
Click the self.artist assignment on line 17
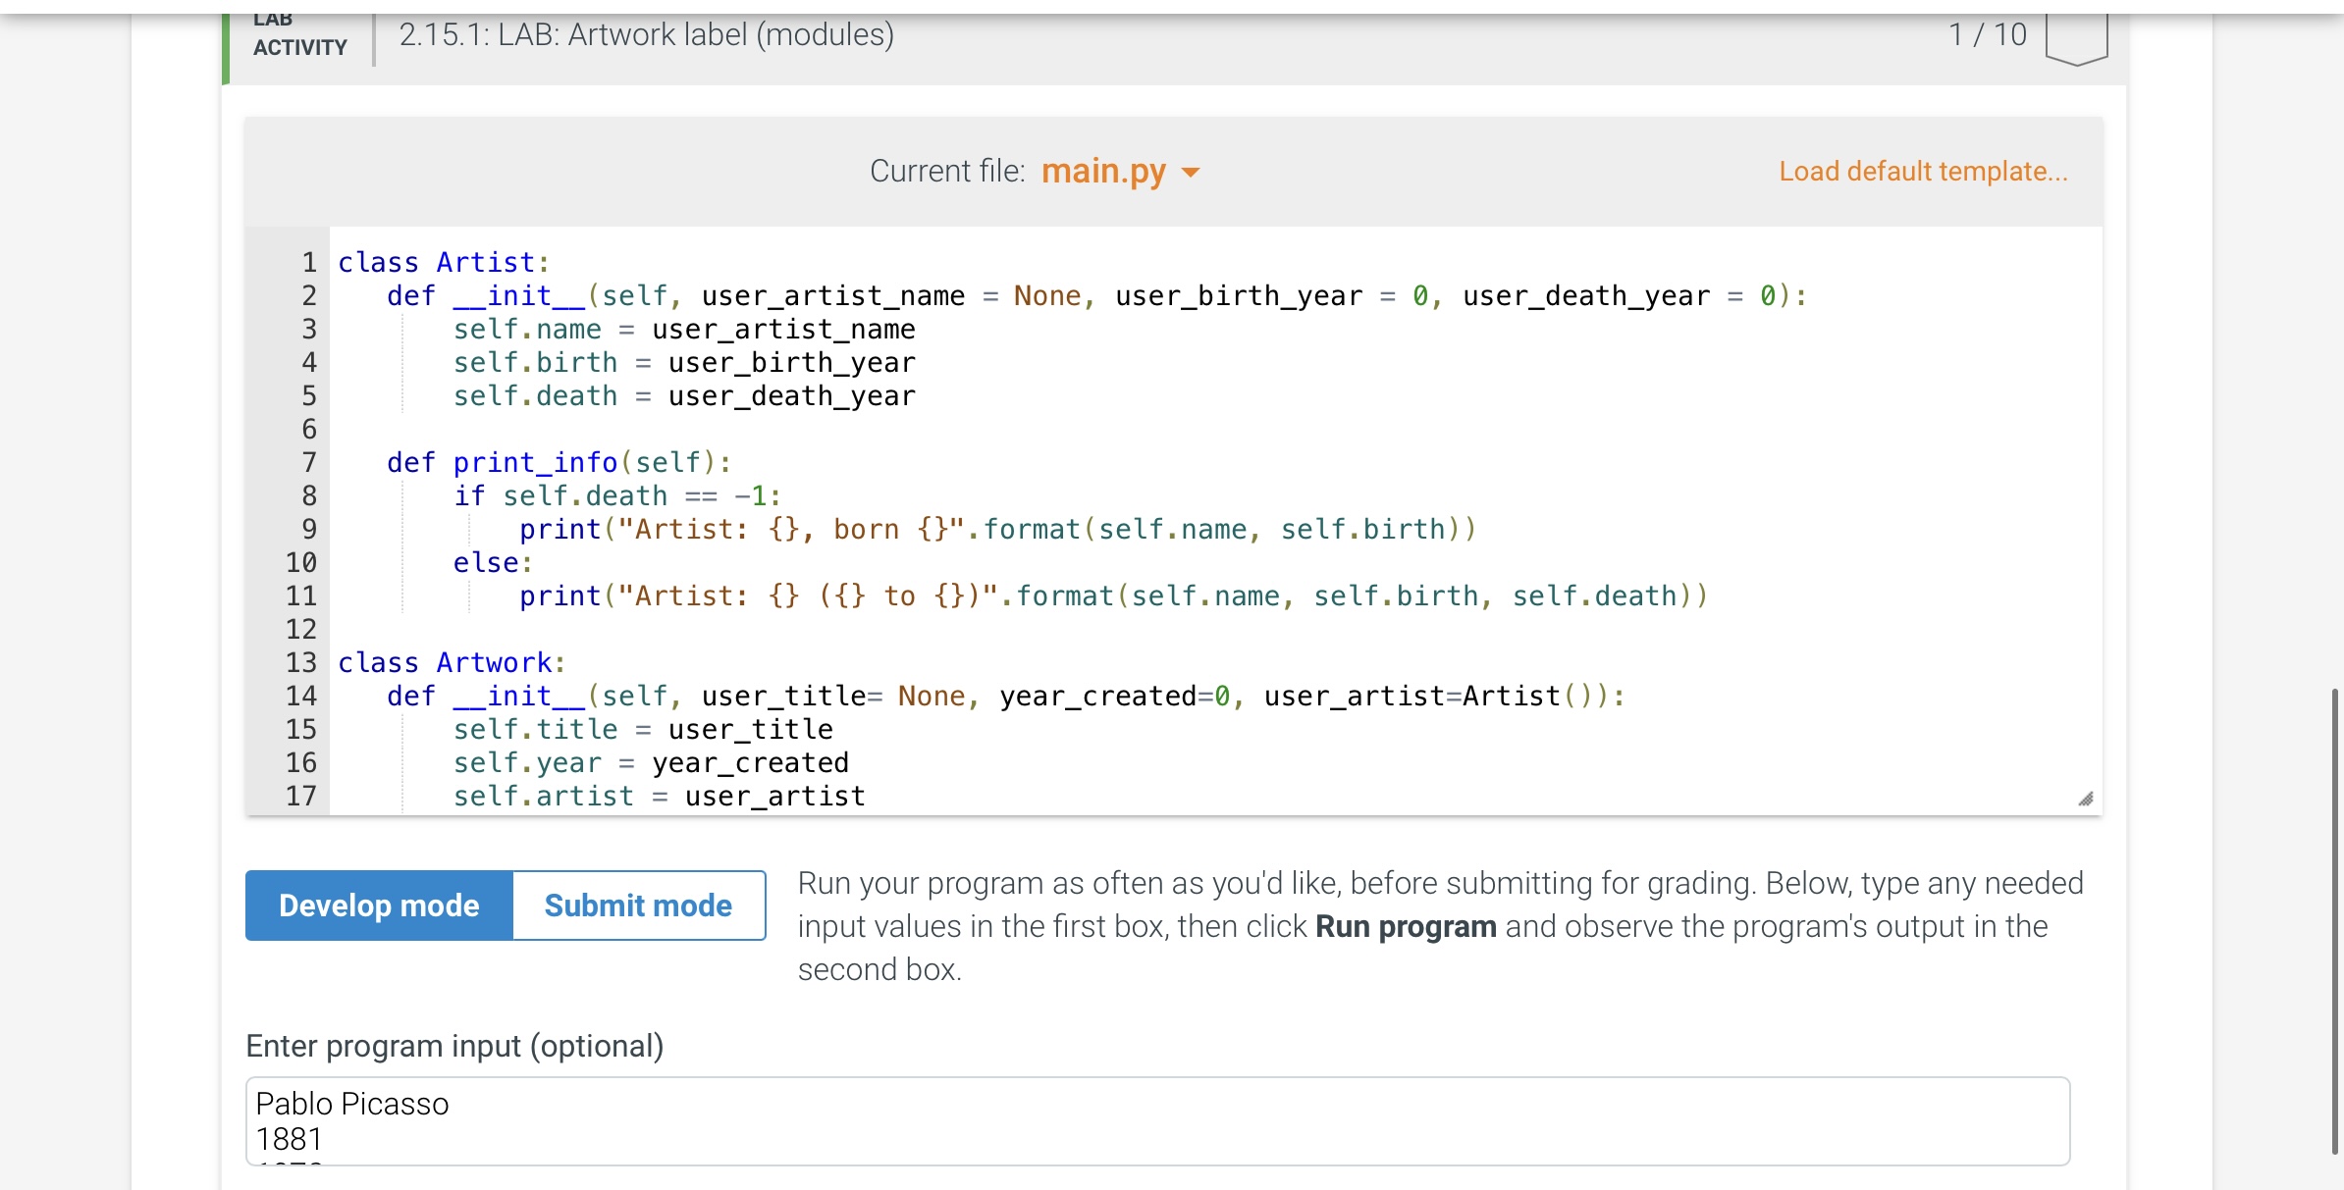[x=659, y=796]
